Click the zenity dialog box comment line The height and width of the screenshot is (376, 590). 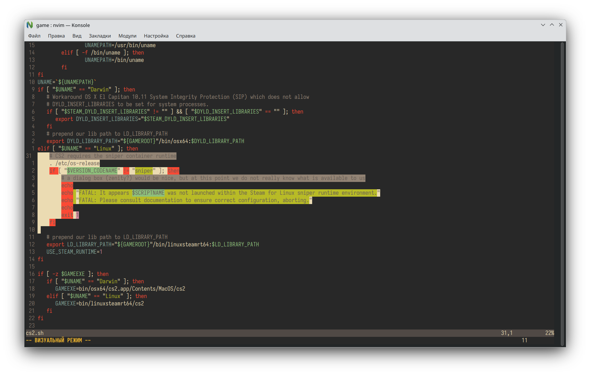point(213,178)
